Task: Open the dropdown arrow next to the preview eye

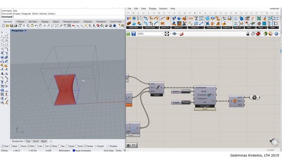Action: 178,34
